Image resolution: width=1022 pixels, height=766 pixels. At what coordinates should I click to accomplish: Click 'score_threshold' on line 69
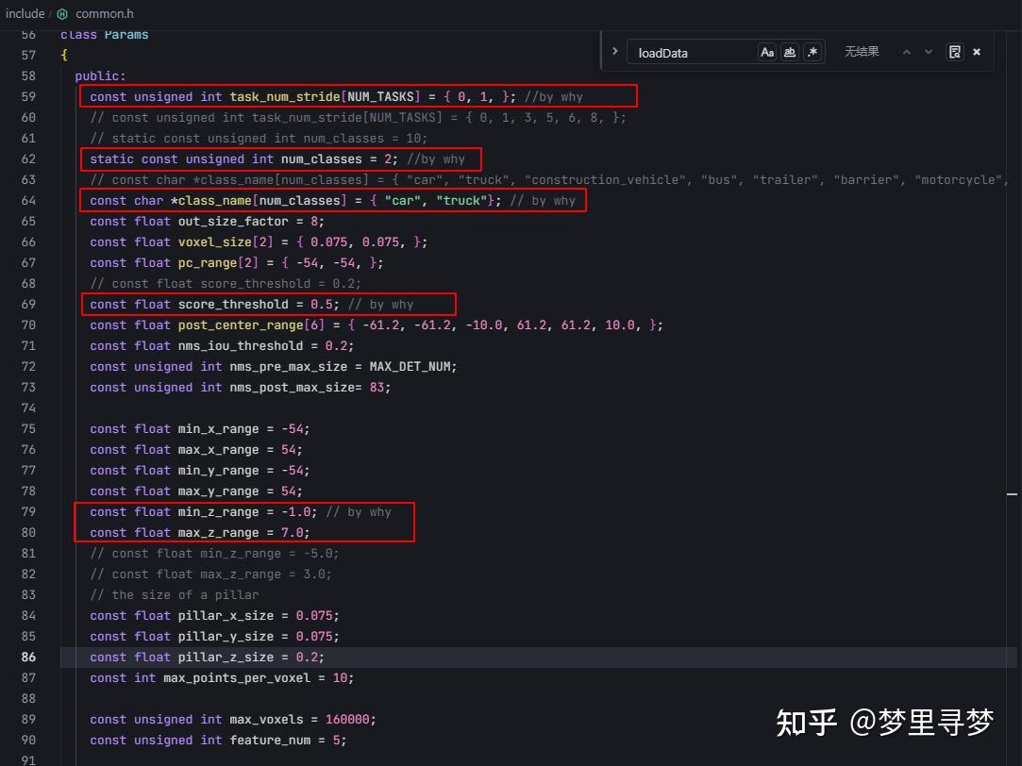(233, 304)
